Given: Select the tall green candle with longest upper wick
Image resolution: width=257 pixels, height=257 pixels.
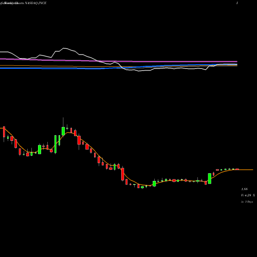Looking at the screenshot, I should coord(63,131).
